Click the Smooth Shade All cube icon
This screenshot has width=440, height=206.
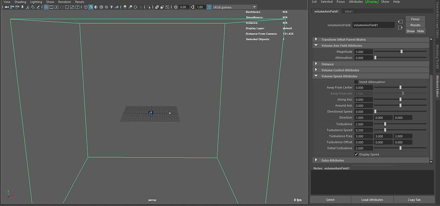[91, 7]
